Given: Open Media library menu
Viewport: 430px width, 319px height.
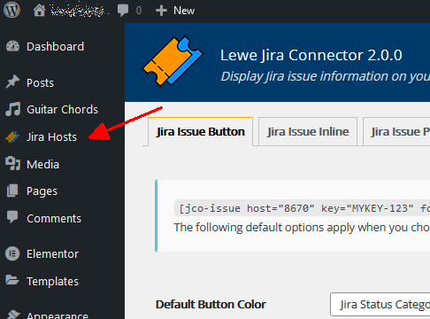Looking at the screenshot, I should tap(42, 165).
